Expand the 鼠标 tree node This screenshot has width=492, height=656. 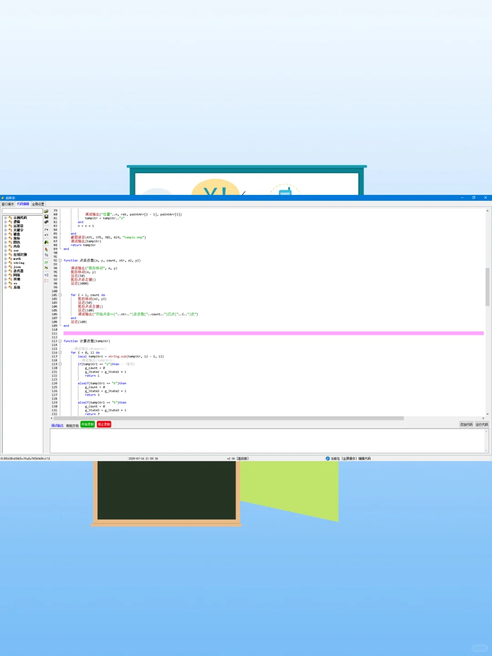pyautogui.click(x=5, y=238)
